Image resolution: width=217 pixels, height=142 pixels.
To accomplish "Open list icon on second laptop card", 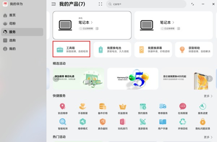I will pyautogui.click(x=179, y=29).
